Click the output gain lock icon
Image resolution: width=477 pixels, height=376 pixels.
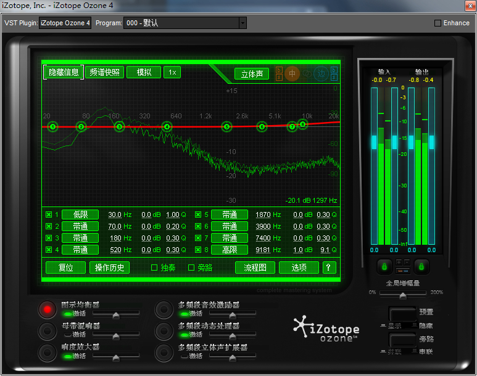(x=421, y=266)
